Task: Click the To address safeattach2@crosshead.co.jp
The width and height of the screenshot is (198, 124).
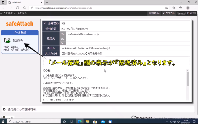Action: (x=83, y=34)
